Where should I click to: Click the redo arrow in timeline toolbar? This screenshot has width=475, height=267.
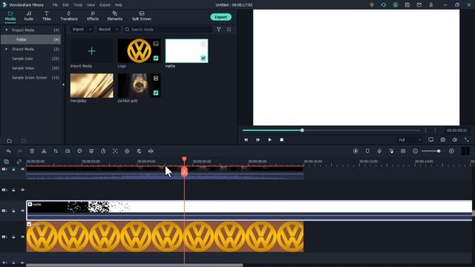(x=20, y=151)
